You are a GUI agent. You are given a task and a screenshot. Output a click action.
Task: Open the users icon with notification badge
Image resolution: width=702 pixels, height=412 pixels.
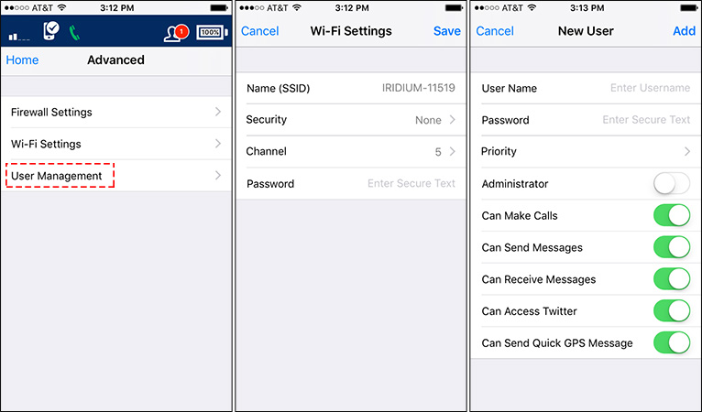click(x=176, y=33)
